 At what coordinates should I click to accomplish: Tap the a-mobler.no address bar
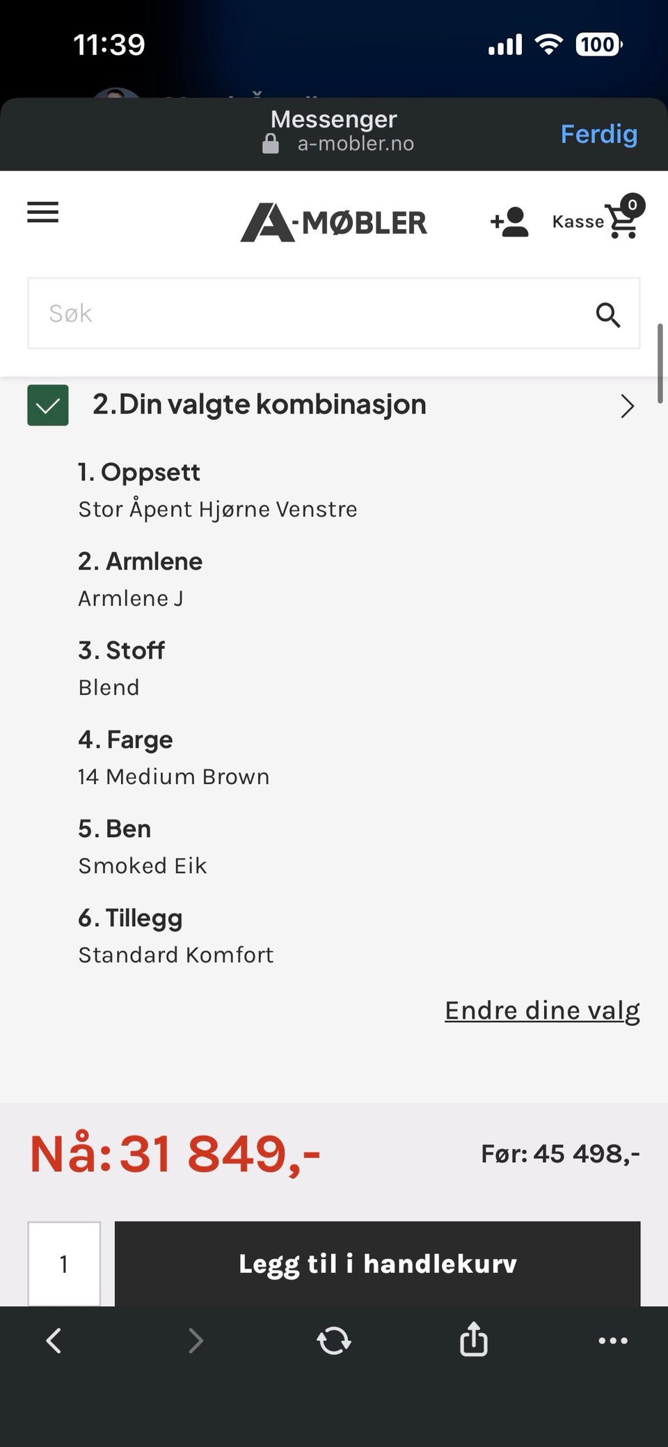click(x=355, y=144)
